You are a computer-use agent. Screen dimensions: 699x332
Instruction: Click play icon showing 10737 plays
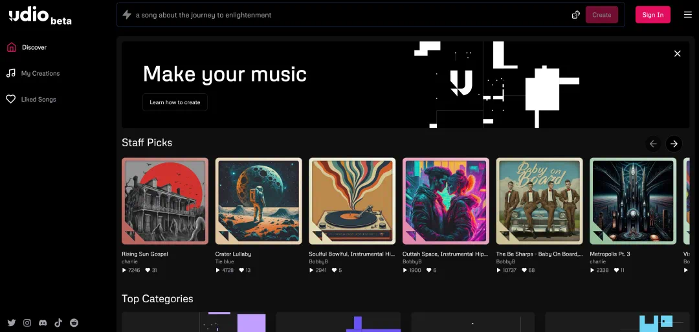point(499,270)
